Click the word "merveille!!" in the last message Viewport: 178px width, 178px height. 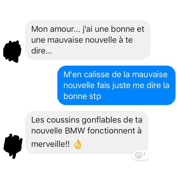tap(50, 144)
